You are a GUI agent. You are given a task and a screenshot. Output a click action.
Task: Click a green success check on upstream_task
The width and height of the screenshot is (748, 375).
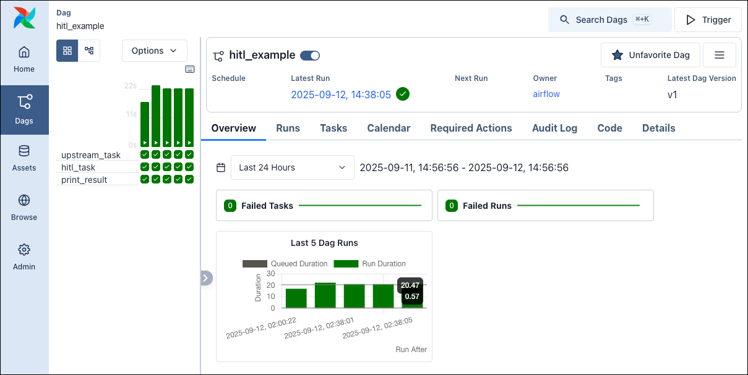pyautogui.click(x=144, y=154)
